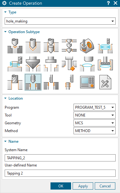Image resolution: width=120 pixels, height=193 pixels.
Task: Select the Deep Hole Drilling subtype icon
Action: (x=51, y=46)
